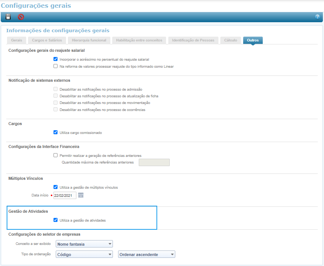Image resolution: width=324 pixels, height=266 pixels.
Task: Expand the Nome fantasia dropdown
Action: [84, 244]
